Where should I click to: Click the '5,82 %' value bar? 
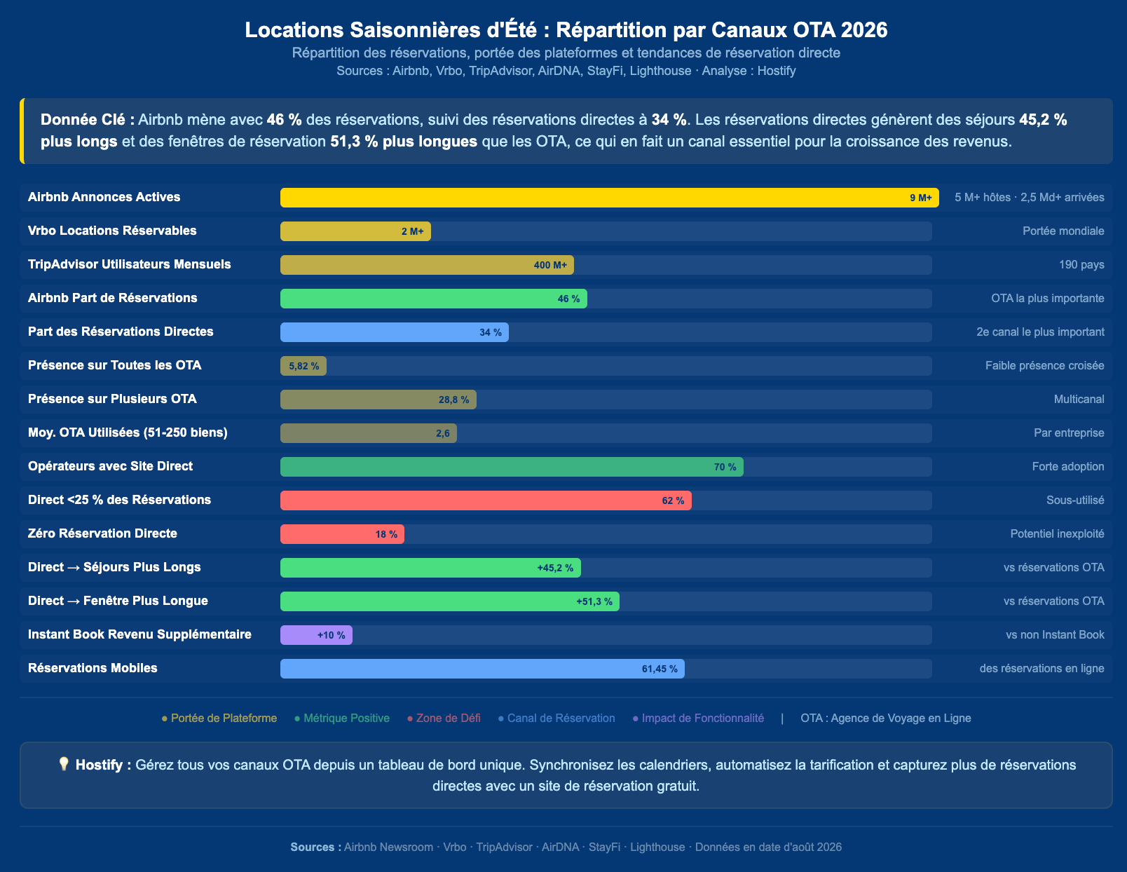(303, 366)
